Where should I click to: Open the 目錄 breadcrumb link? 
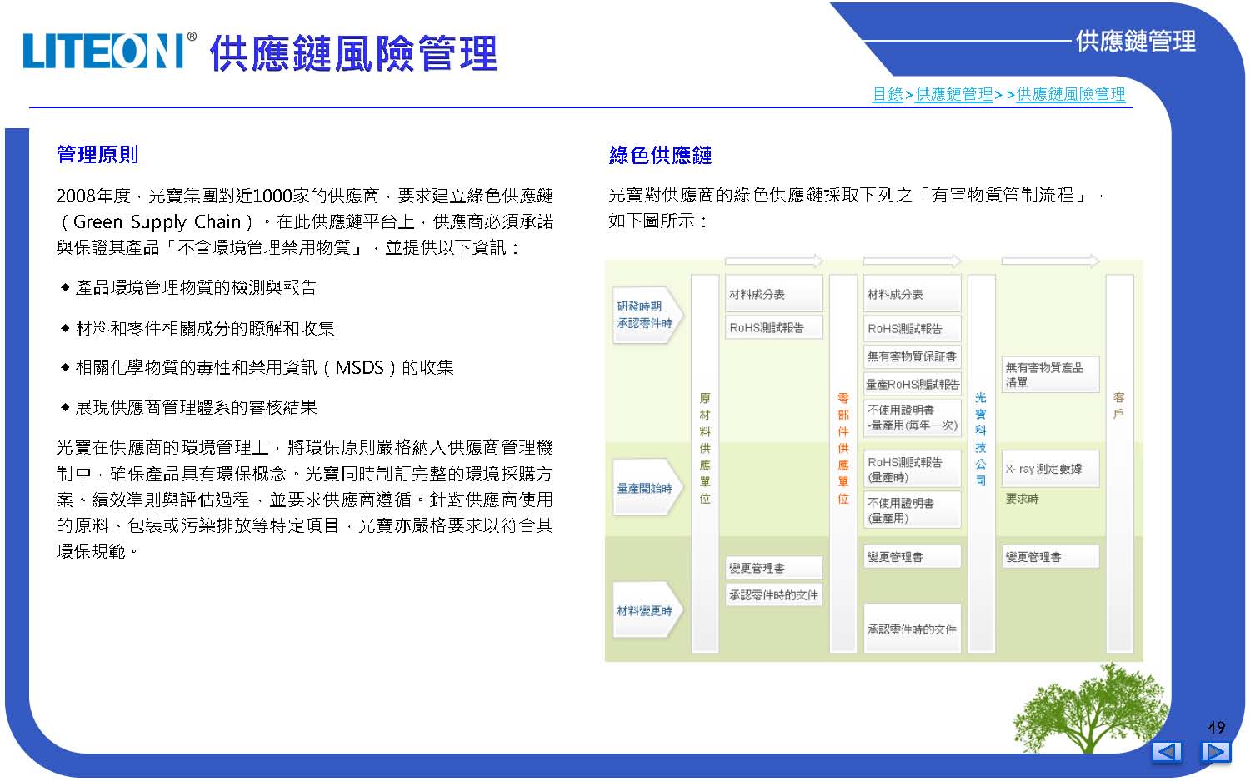[x=887, y=95]
